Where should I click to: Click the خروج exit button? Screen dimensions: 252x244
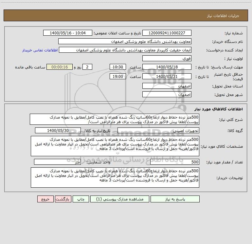point(45,199)
